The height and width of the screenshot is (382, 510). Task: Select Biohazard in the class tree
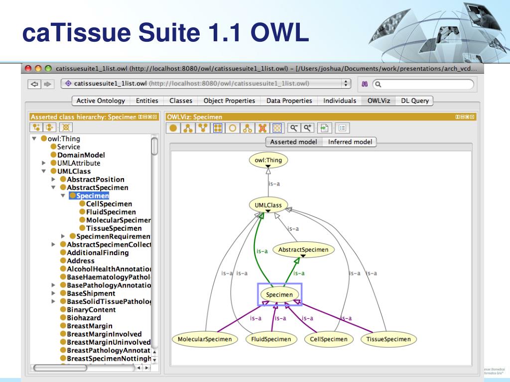tap(84, 318)
